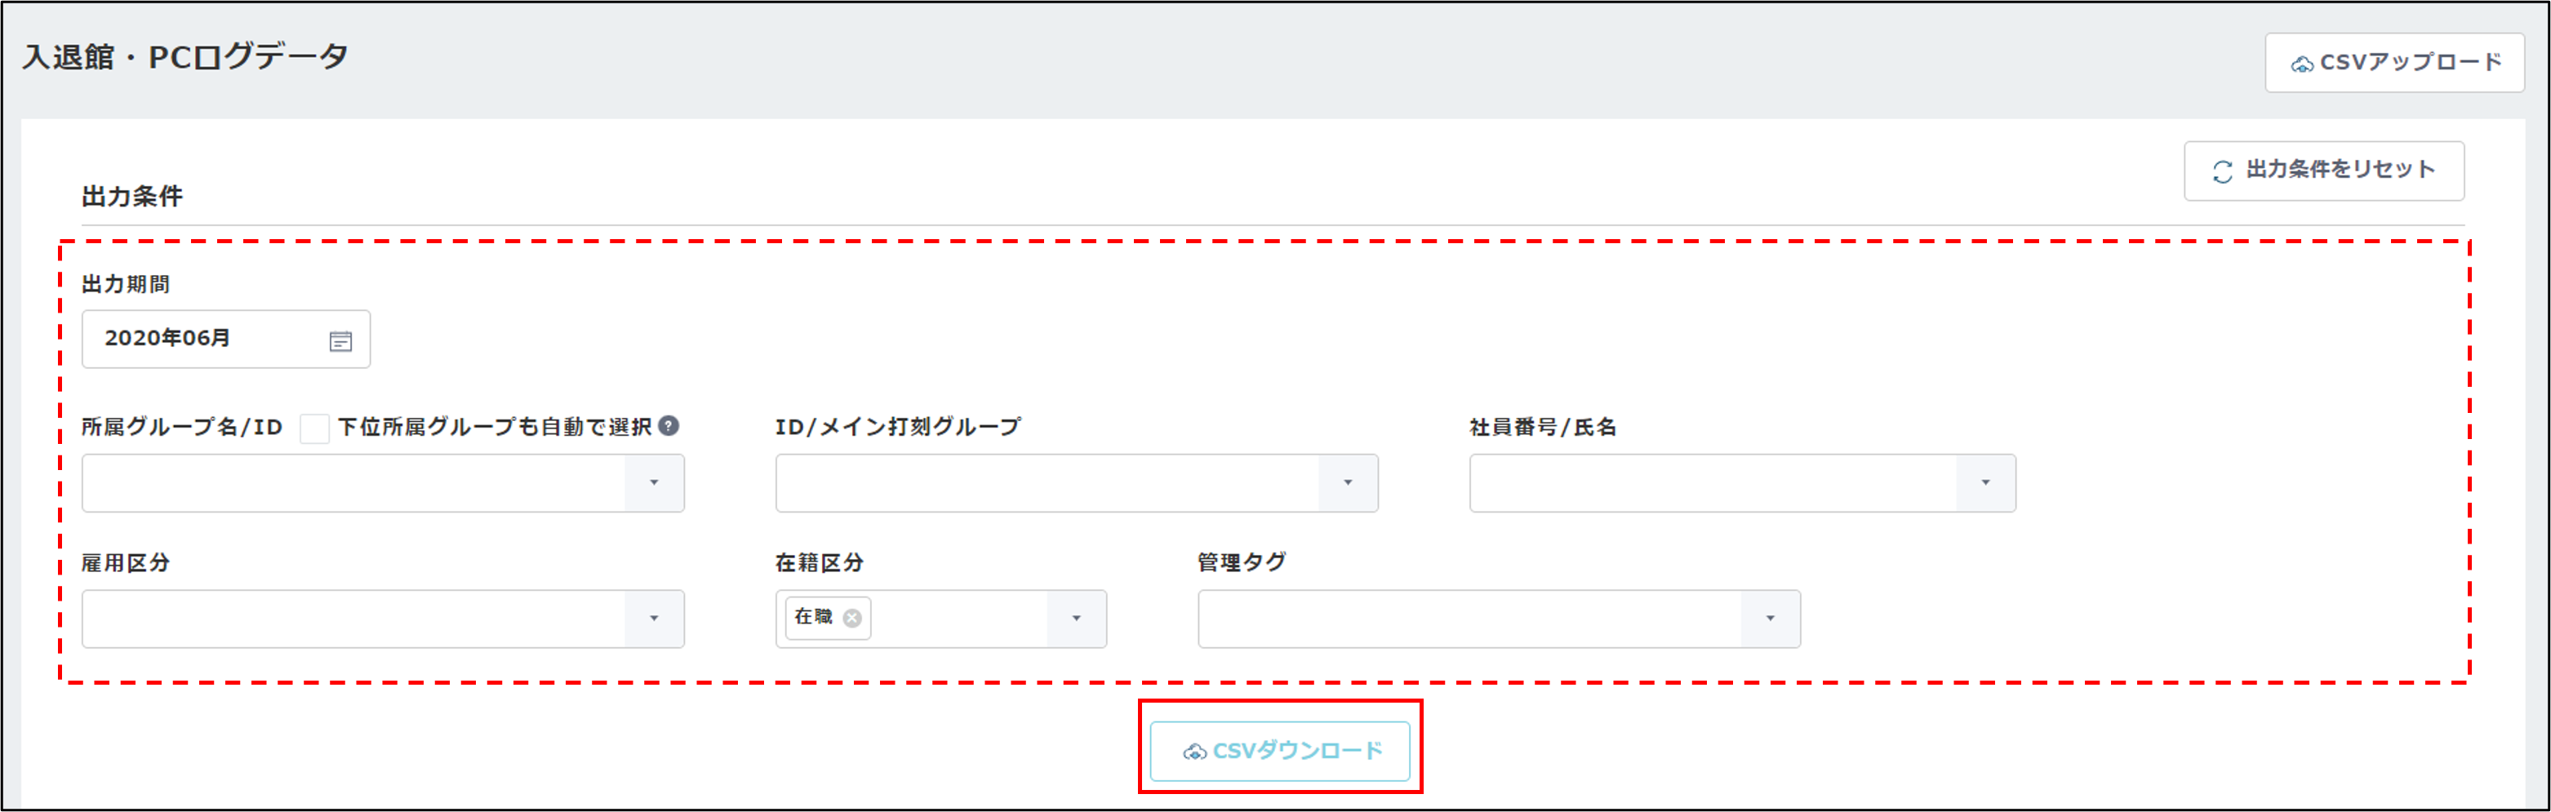Screen dimensions: 2551x812
Task: Expand the 雇用区分 dropdown arrow
Action: (654, 618)
